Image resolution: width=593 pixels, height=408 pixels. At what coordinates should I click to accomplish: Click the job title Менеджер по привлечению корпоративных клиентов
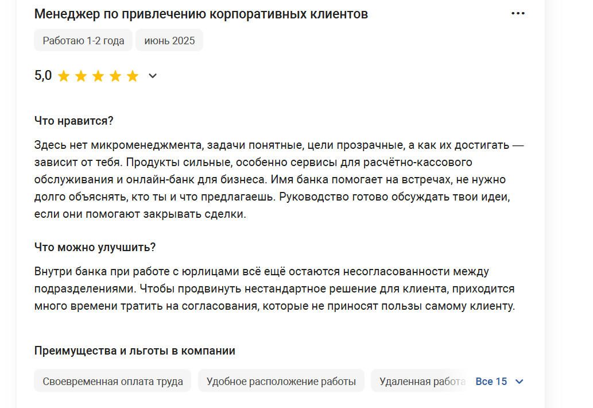(201, 14)
